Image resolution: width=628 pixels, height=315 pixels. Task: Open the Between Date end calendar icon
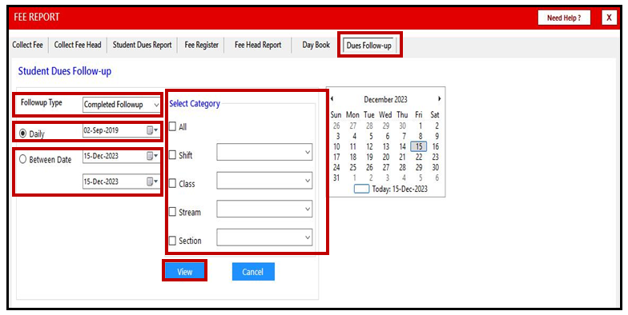(x=152, y=181)
